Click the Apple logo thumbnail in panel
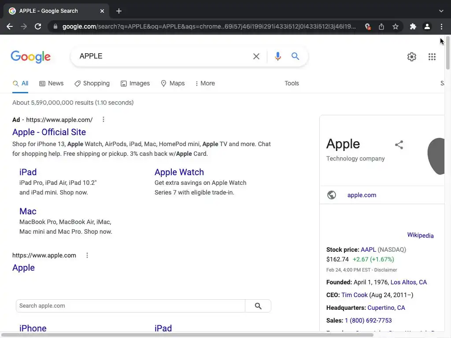 tap(436, 156)
